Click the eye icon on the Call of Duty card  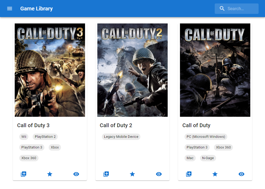[241, 174]
